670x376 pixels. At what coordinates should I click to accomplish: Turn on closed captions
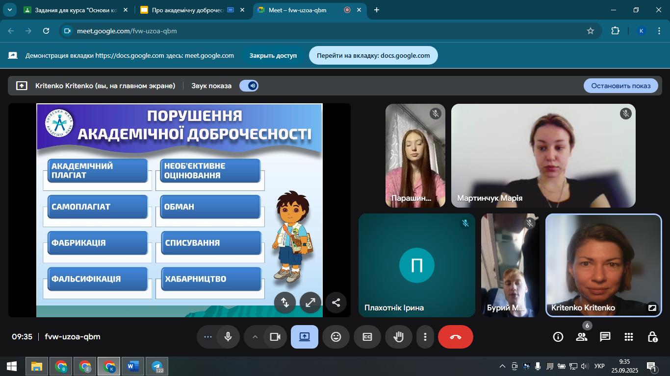point(367,337)
